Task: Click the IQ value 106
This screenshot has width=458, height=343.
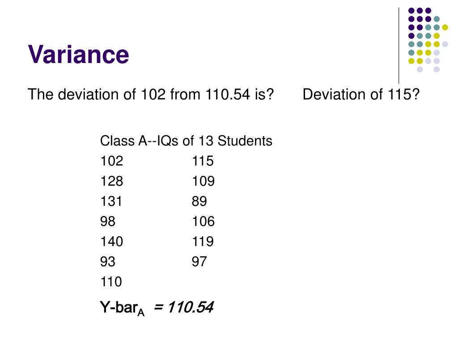Action: 204,222
